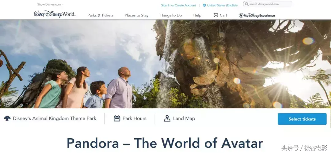Click the Select tickets button
Image resolution: width=331 pixels, height=153 pixels.
pos(302,119)
